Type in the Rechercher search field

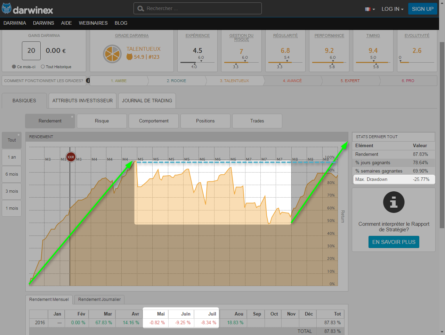click(202, 9)
